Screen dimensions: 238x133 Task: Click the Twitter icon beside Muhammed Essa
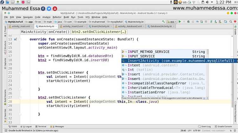pos(49,9)
